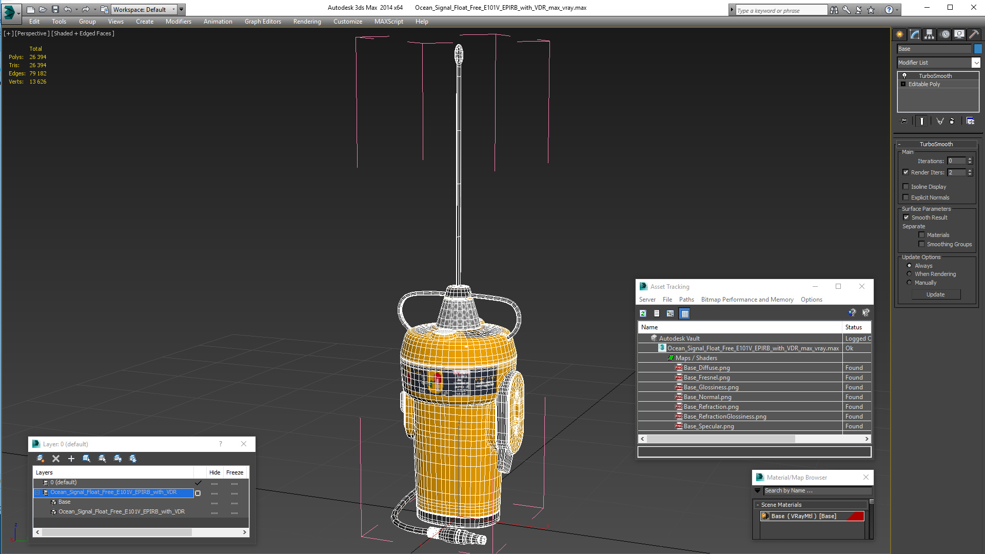
Task: Collapse the TurboSmooth rollout header
Action: pos(936,144)
